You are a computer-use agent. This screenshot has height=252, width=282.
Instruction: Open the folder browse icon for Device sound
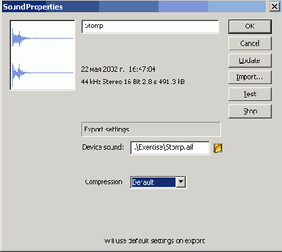(x=218, y=148)
